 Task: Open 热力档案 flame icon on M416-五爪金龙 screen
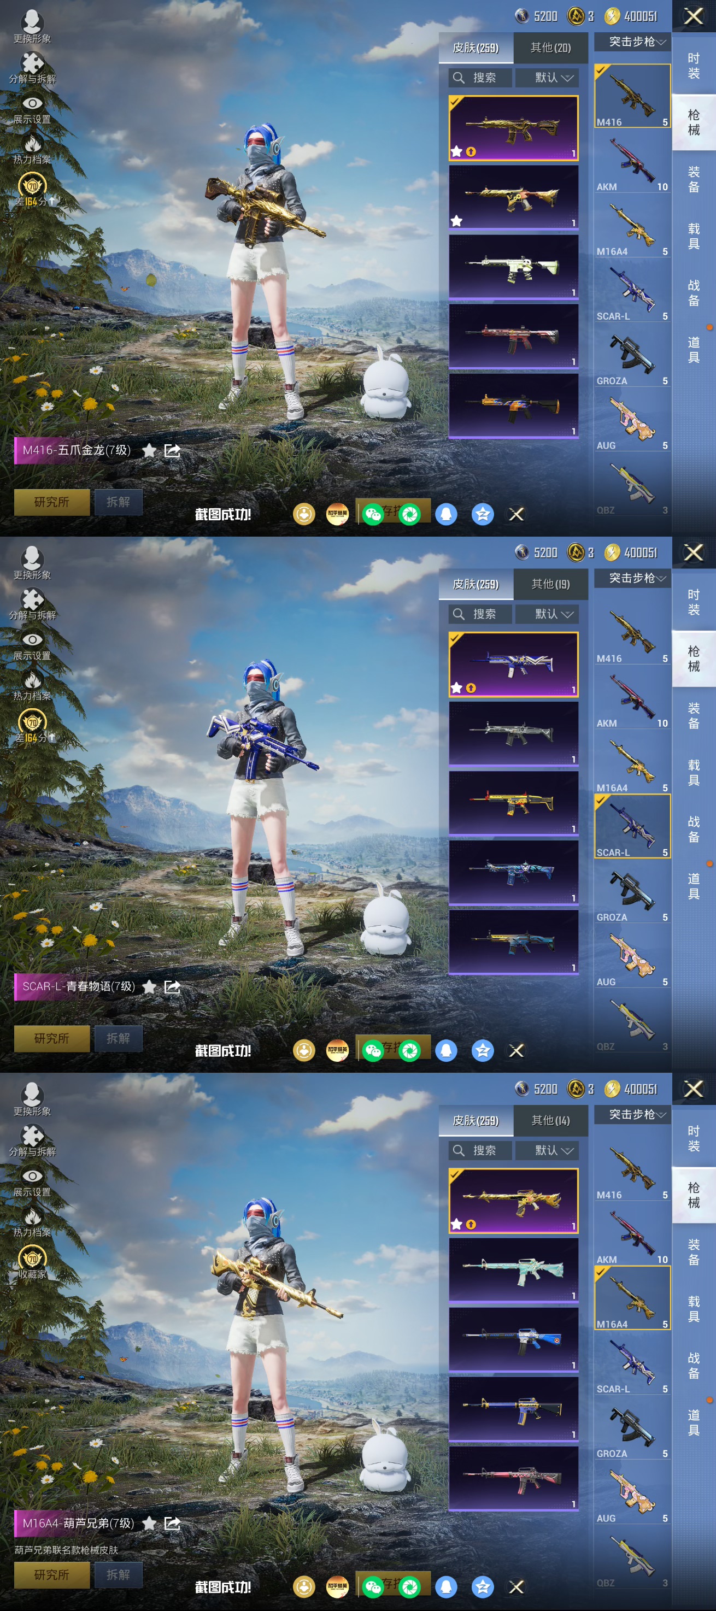pyautogui.click(x=32, y=144)
